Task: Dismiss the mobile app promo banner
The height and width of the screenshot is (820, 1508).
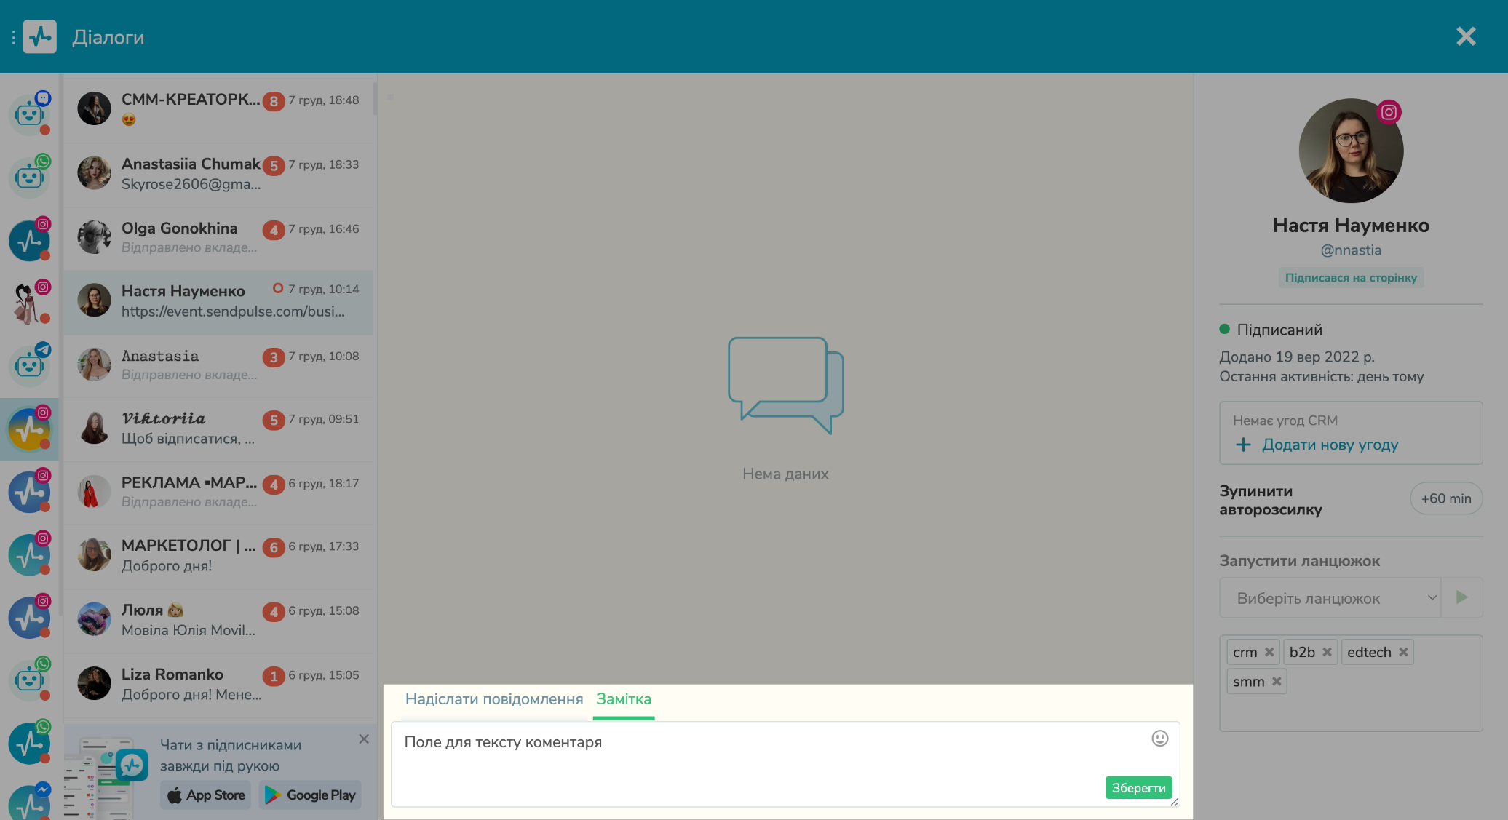Action: click(364, 739)
